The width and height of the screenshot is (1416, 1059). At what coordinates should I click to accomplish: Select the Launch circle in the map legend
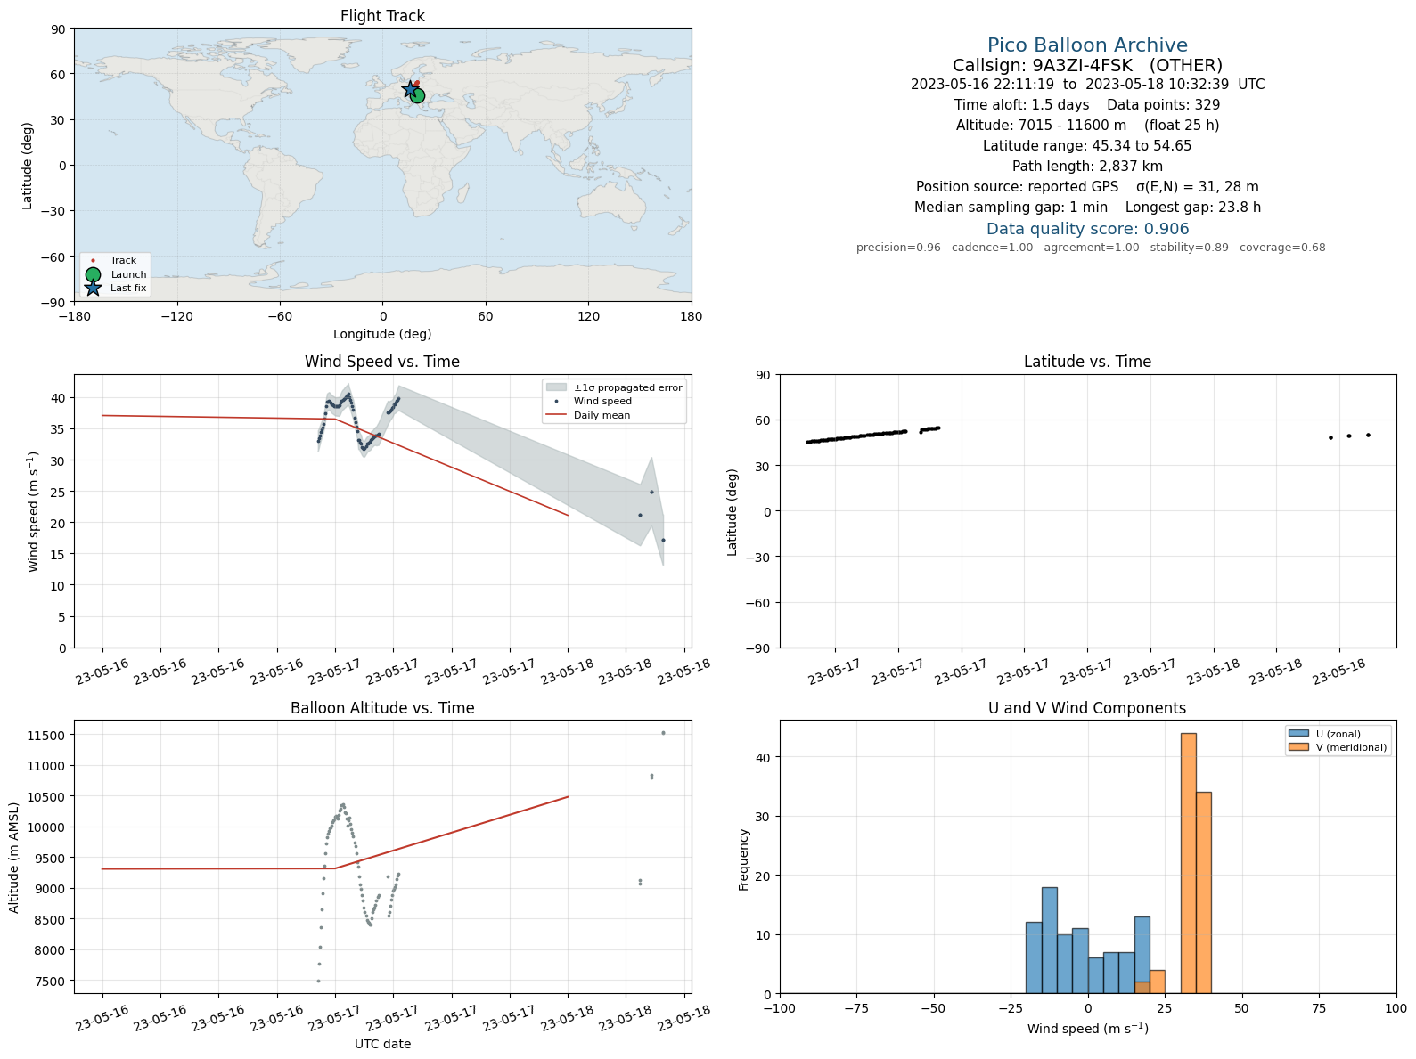tap(93, 274)
